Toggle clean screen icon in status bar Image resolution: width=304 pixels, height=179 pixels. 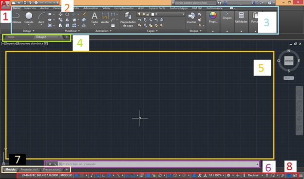tap(295, 175)
